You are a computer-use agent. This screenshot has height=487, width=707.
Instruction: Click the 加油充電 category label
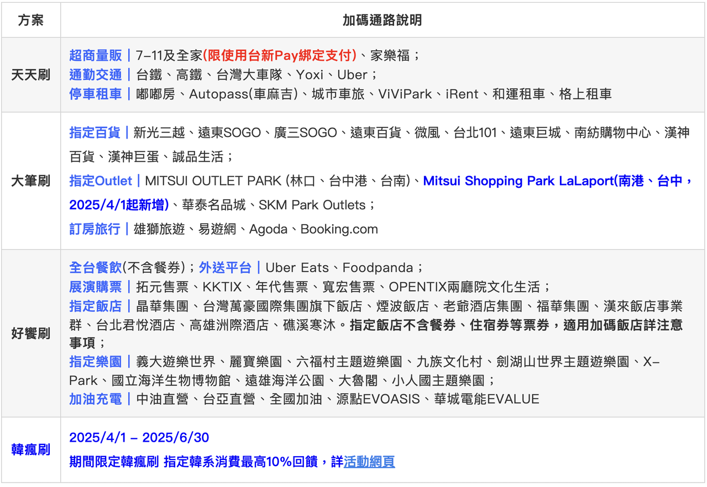tap(96, 399)
